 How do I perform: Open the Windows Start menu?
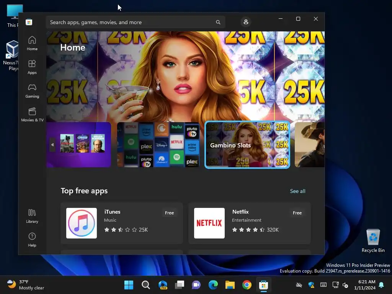129,285
